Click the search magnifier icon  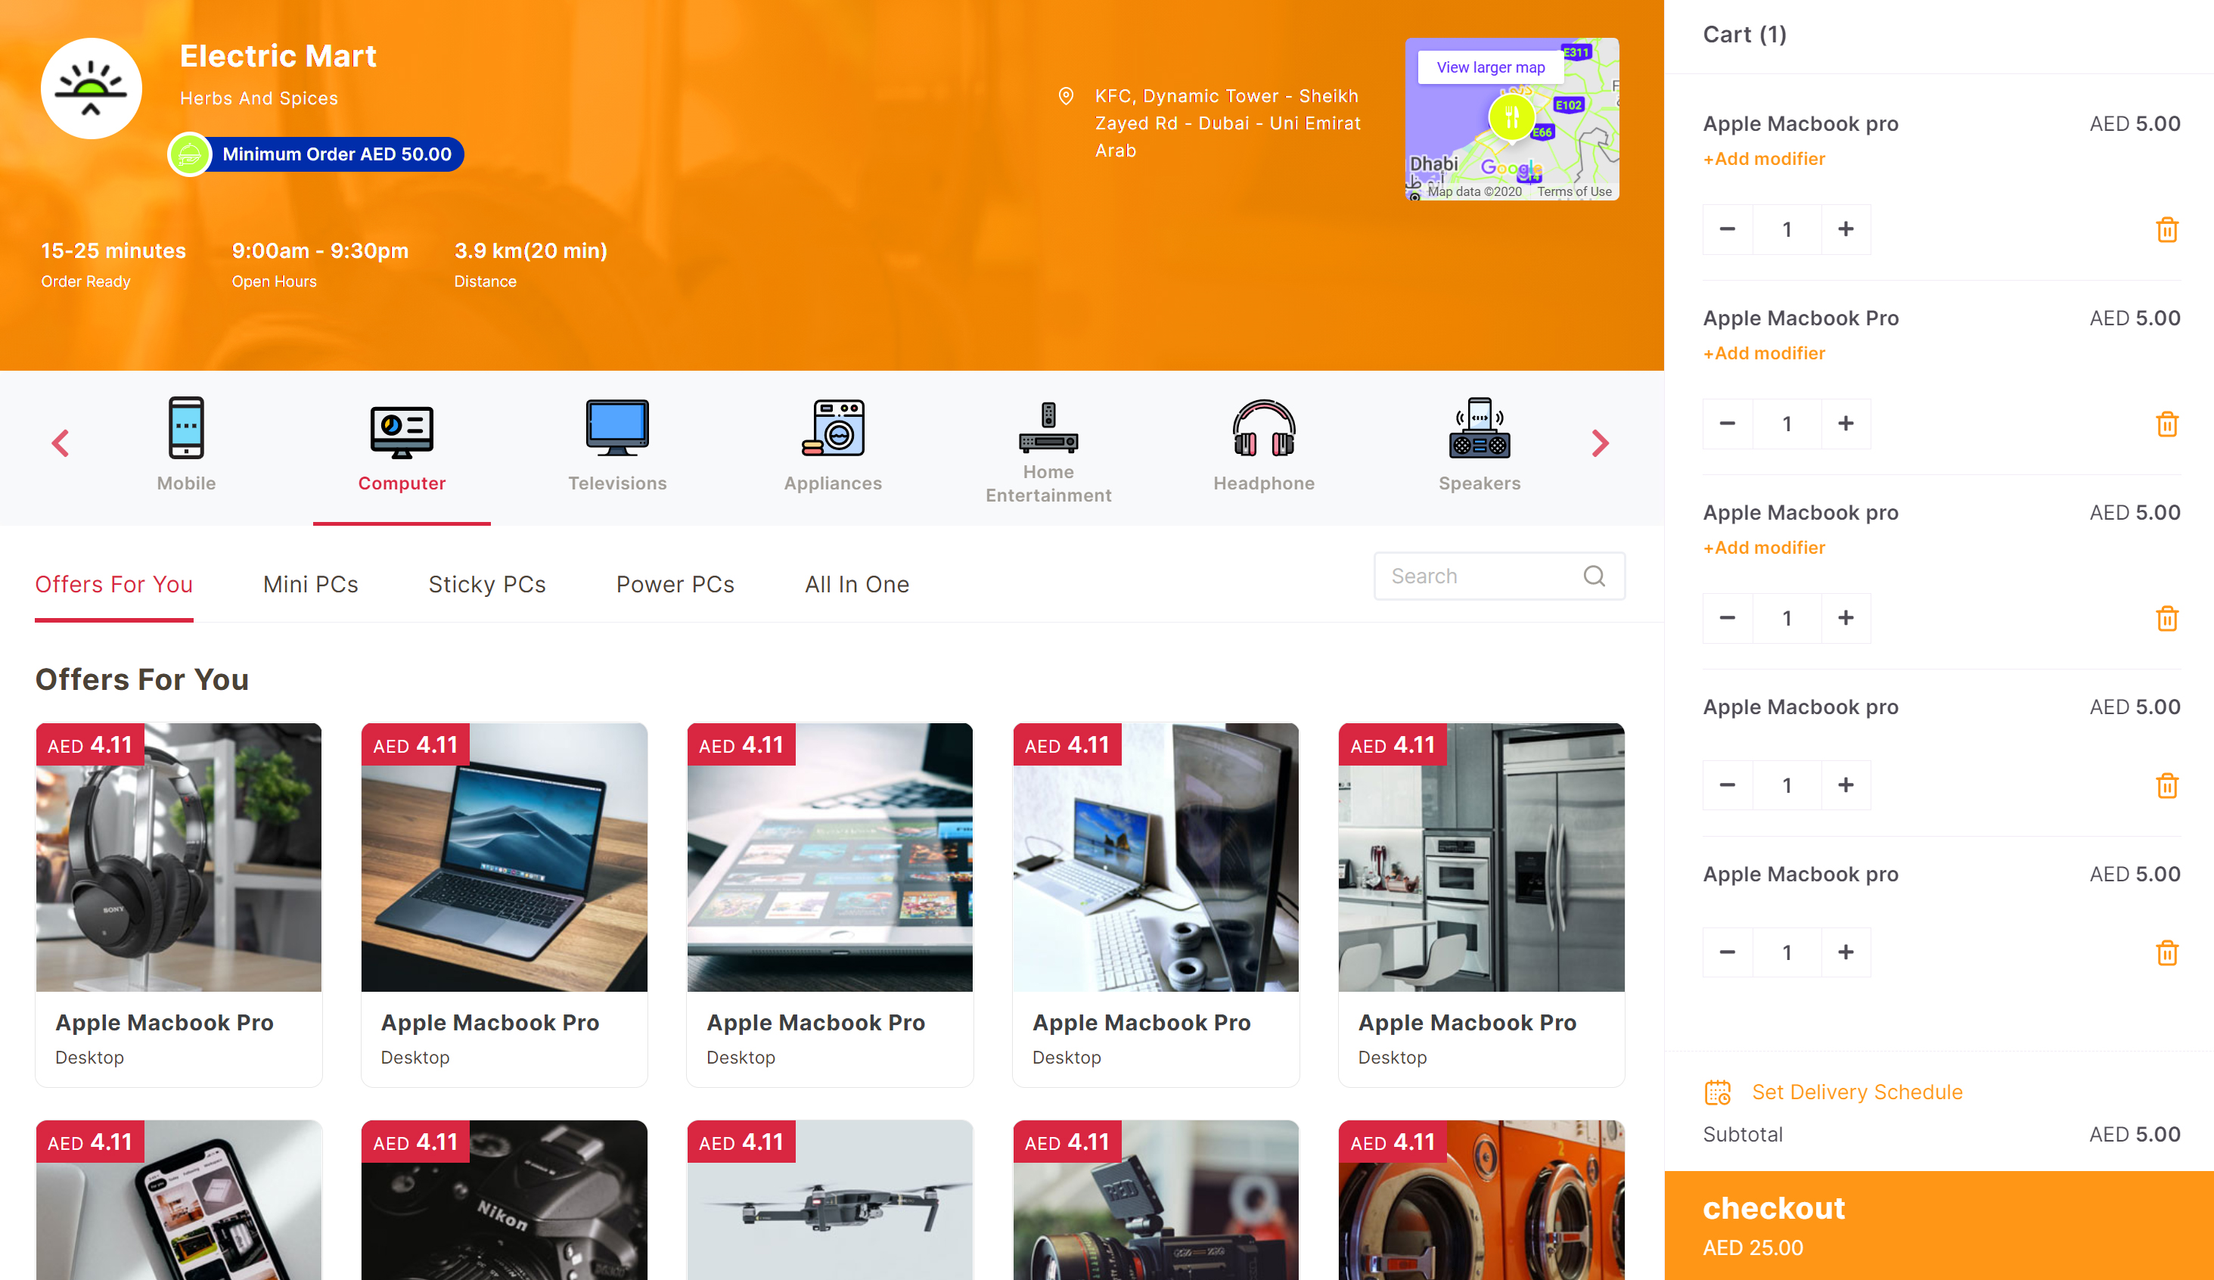(1594, 576)
